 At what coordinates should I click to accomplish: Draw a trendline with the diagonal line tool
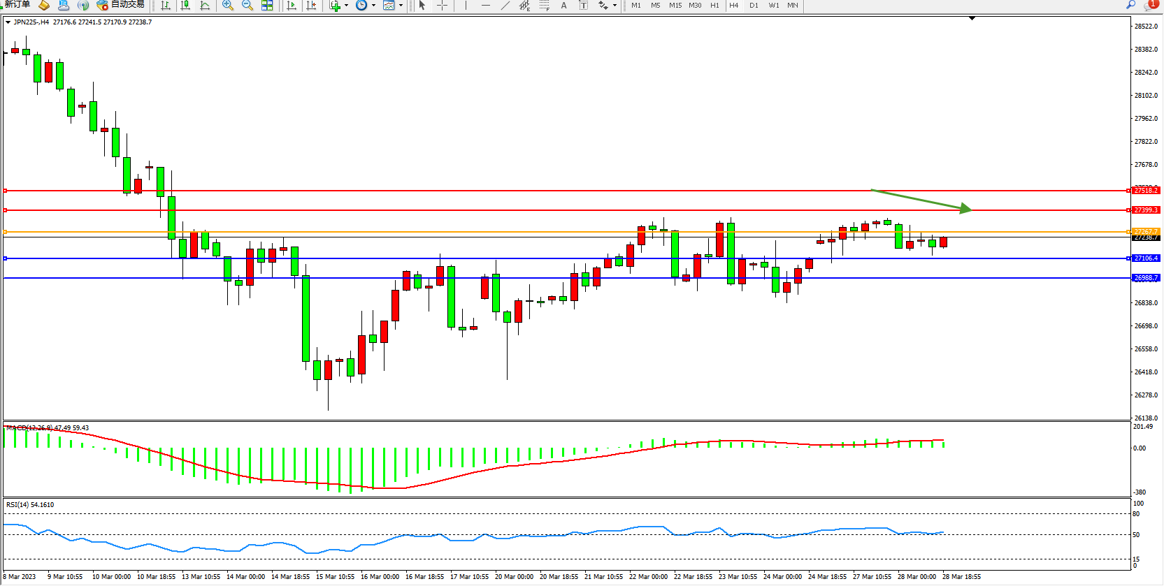point(505,6)
